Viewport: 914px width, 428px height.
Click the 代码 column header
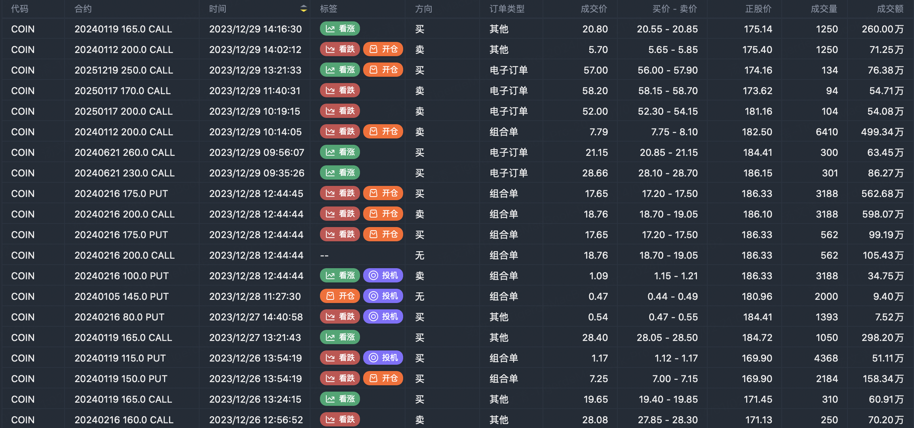point(20,9)
